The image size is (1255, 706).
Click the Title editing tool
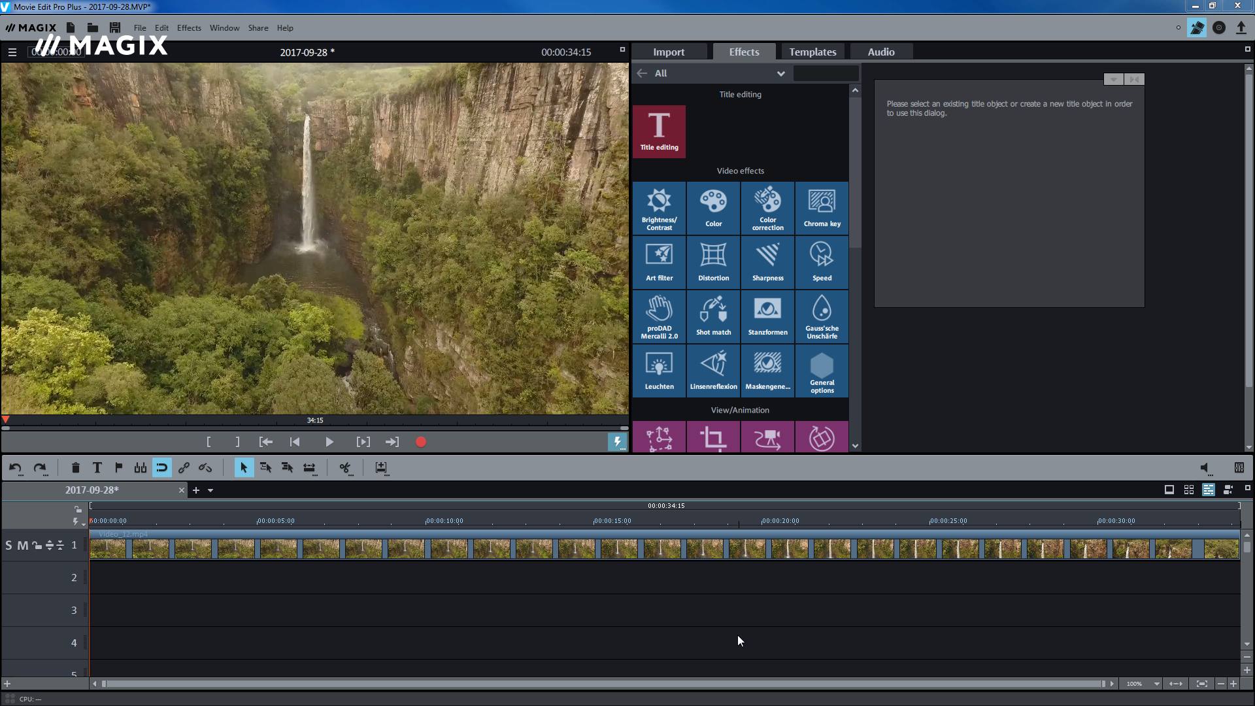(660, 129)
